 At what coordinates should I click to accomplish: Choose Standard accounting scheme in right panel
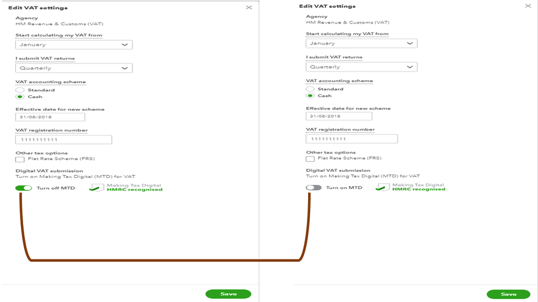point(310,89)
